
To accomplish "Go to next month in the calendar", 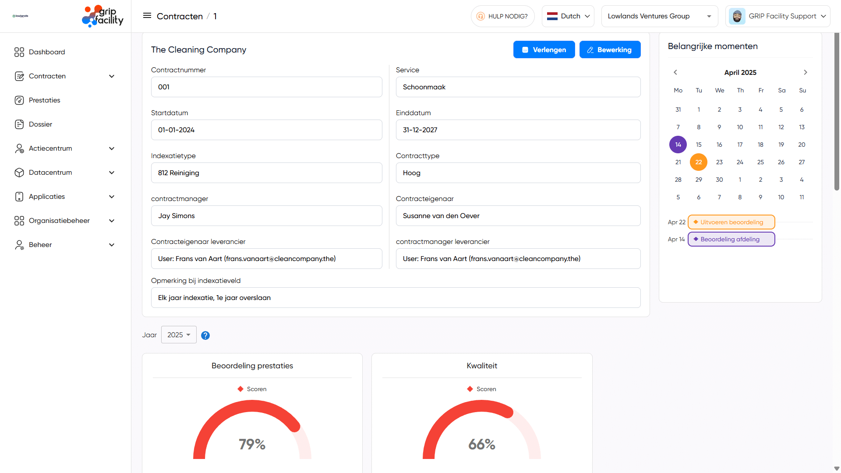I will [805, 72].
